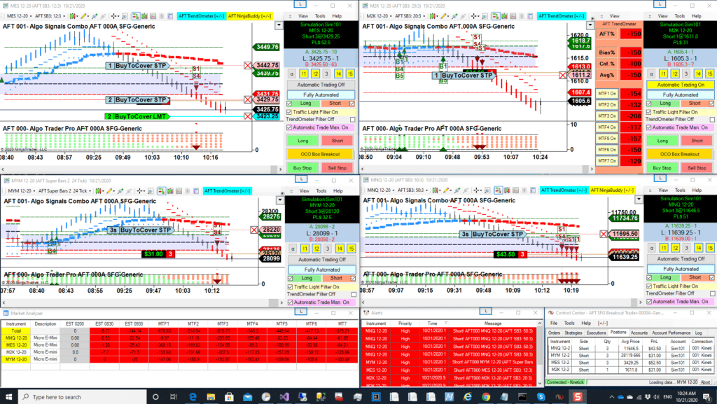717x404 pixels.
Task: Cancel the 3423.25 BuyToCover LMT order in MES chart
Action: tap(248, 116)
